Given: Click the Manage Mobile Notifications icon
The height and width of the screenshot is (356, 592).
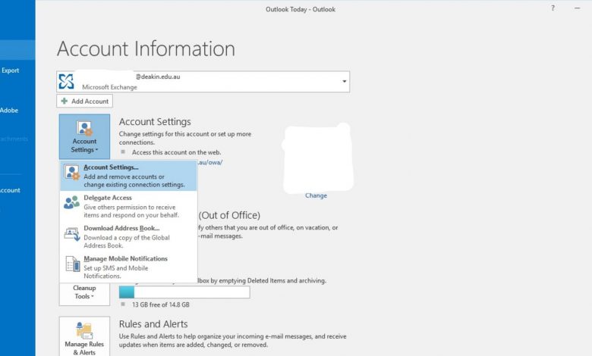Looking at the screenshot, I should pos(72,264).
